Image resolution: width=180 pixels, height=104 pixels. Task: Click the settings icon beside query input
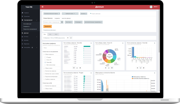click(x=62, y=22)
